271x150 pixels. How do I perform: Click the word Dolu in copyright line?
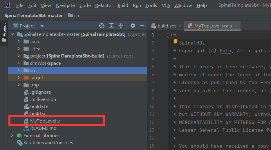225,51
